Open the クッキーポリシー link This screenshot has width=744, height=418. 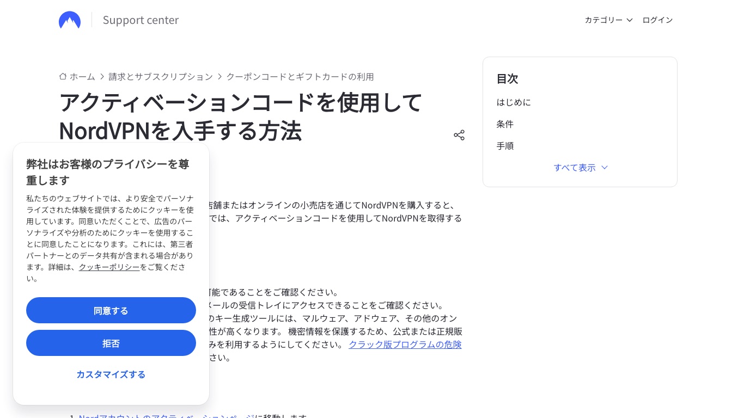pos(109,267)
